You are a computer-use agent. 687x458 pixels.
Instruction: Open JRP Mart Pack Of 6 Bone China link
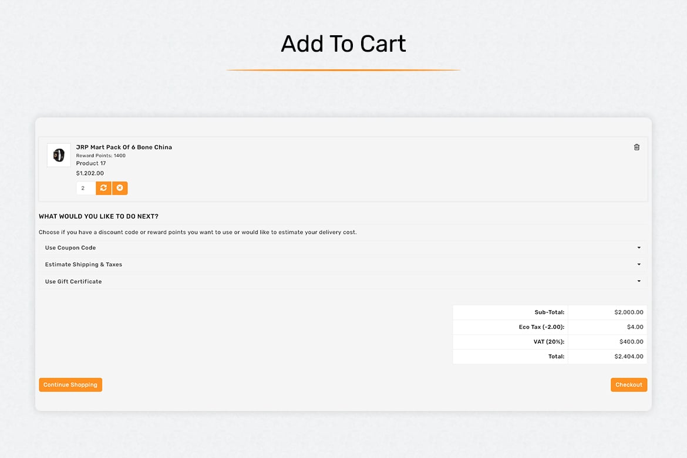124,147
